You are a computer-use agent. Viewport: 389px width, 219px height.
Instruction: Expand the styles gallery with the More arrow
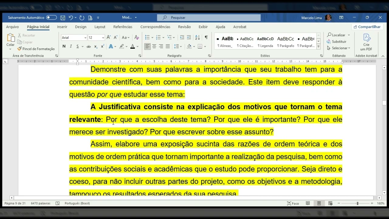[318, 47]
